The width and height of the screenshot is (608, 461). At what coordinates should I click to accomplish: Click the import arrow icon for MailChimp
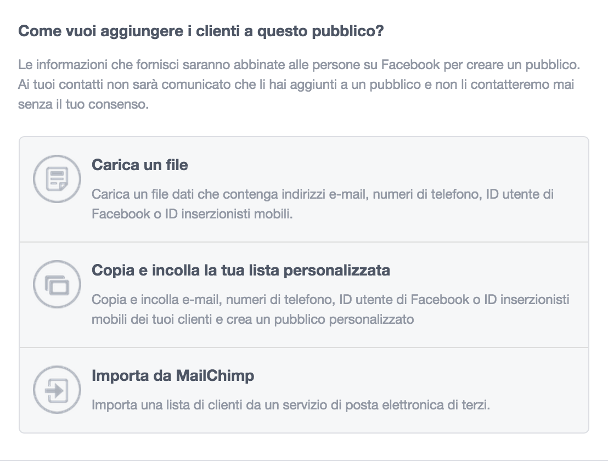(57, 390)
